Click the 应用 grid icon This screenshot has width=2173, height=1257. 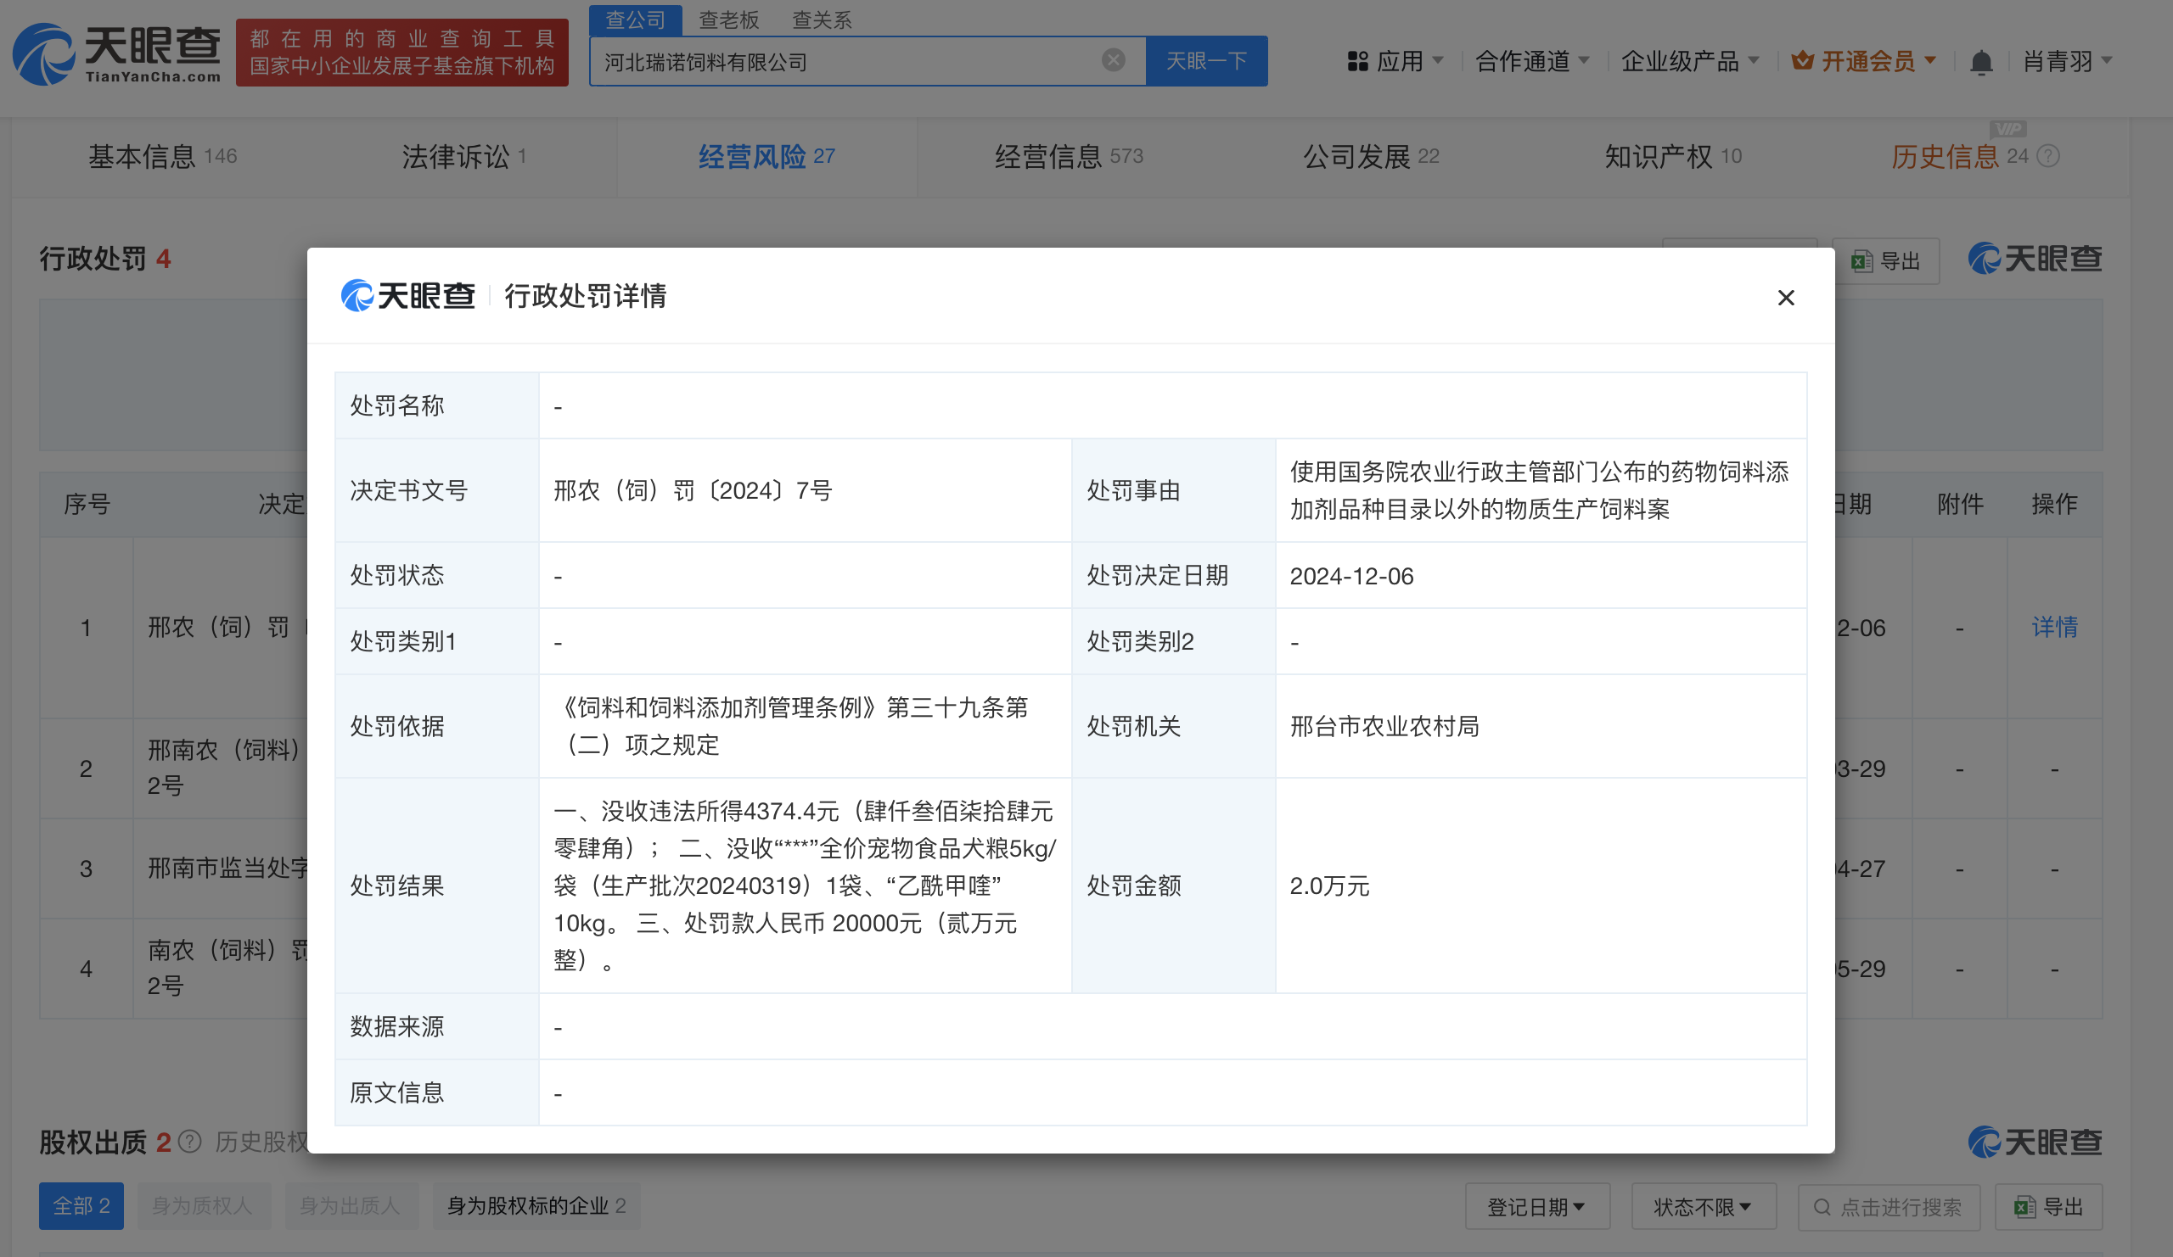tap(1357, 61)
